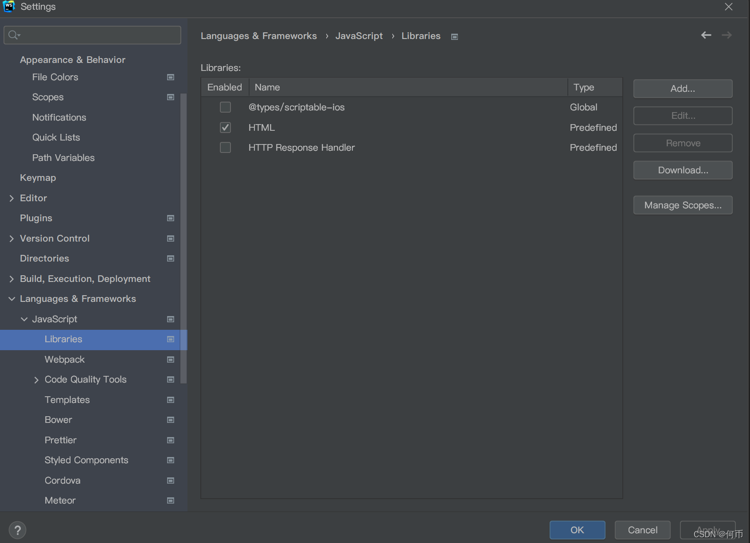Image resolution: width=750 pixels, height=543 pixels.
Task: Enable the HTTP Response Handler checkbox
Action: 225,148
